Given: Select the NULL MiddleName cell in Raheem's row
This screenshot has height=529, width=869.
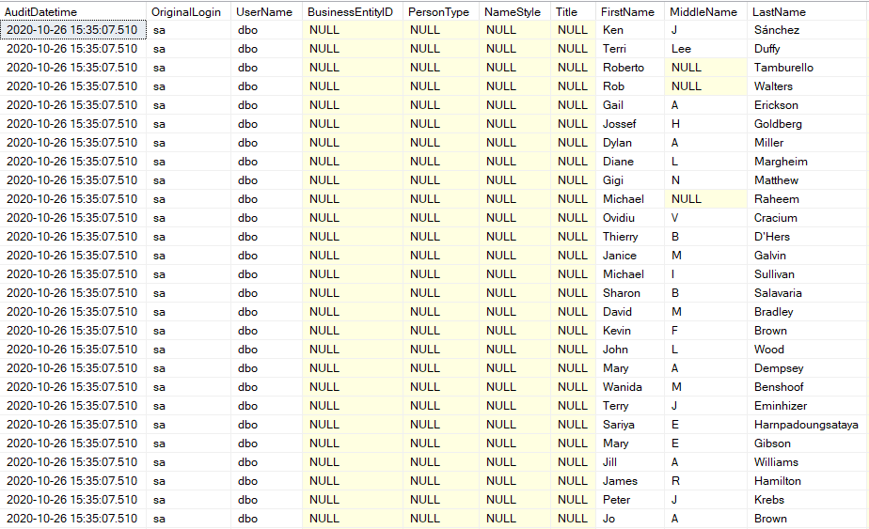Looking at the screenshot, I should pyautogui.click(x=687, y=199).
